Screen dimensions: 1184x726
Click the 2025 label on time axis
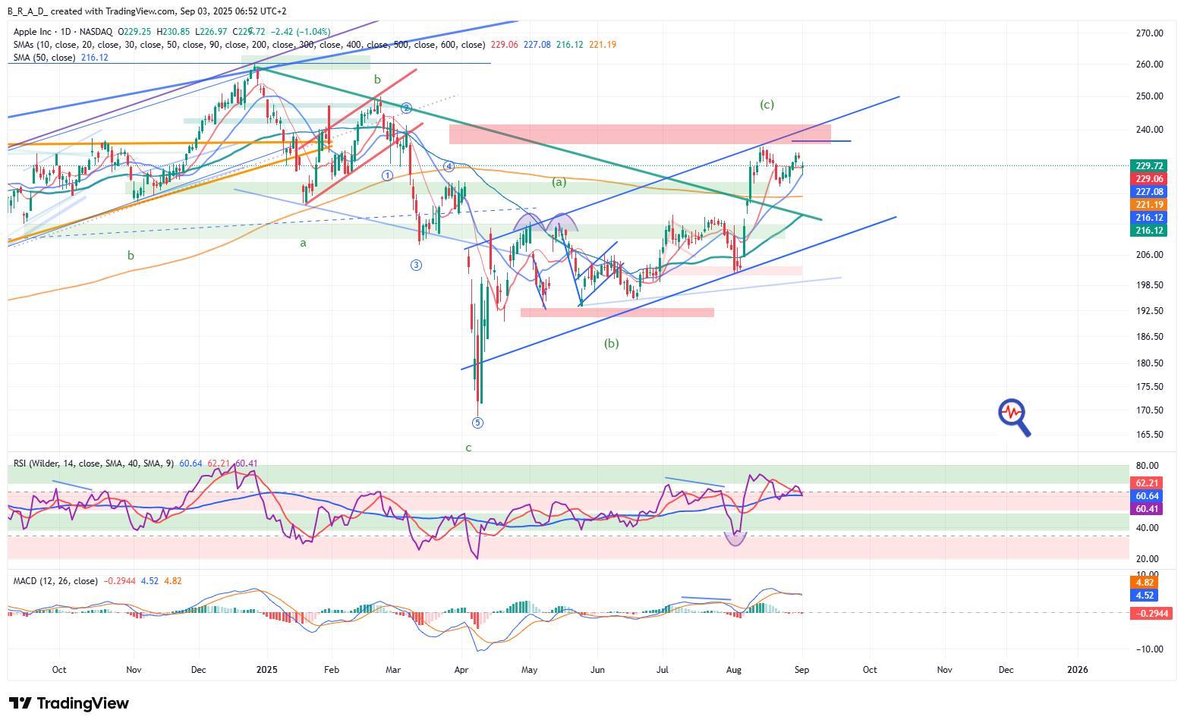[267, 670]
